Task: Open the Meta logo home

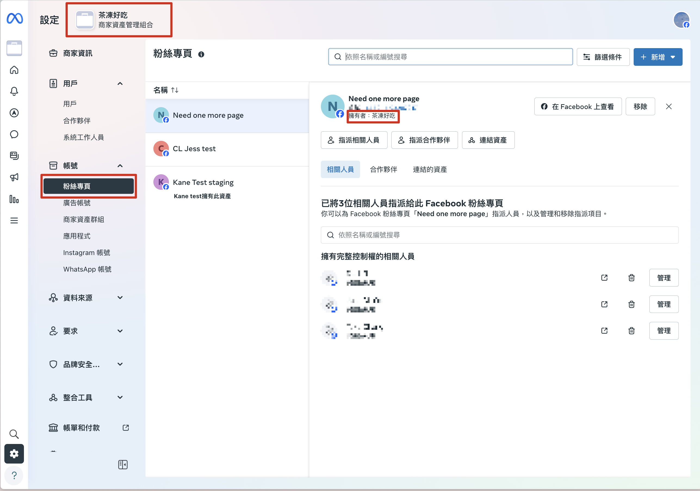Action: (x=14, y=18)
